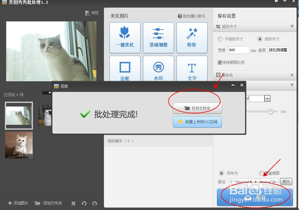Image resolution: width=299 pixels, height=210 pixels.
Task: Click the redo arrow in the bottom toolbar
Action: tap(94, 203)
